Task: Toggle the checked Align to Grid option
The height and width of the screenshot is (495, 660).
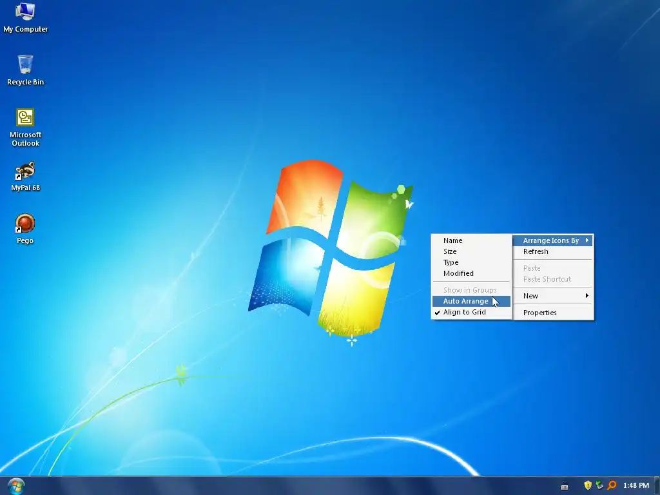Action: click(471, 312)
